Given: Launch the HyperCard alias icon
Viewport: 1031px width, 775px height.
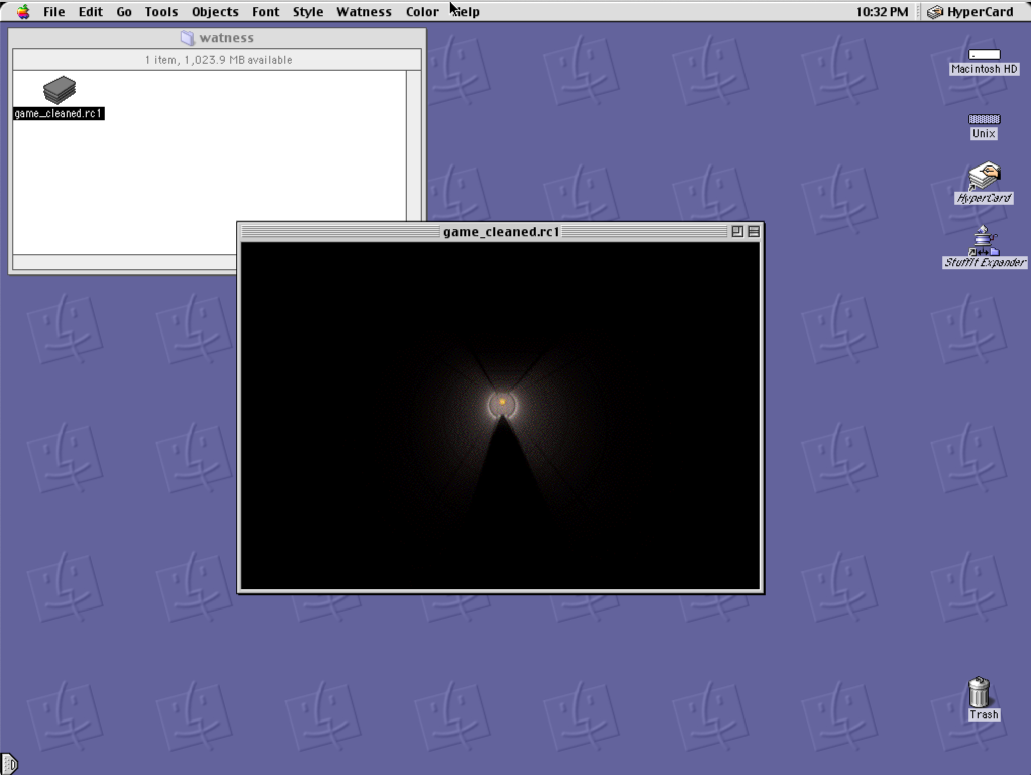Looking at the screenshot, I should (x=984, y=176).
